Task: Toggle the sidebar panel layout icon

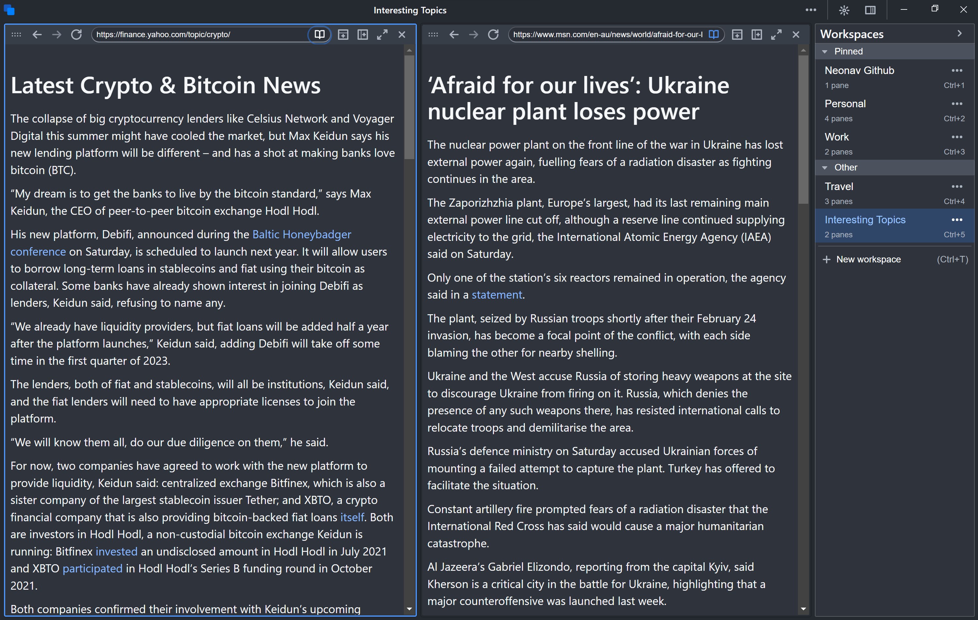Action: pyautogui.click(x=870, y=10)
